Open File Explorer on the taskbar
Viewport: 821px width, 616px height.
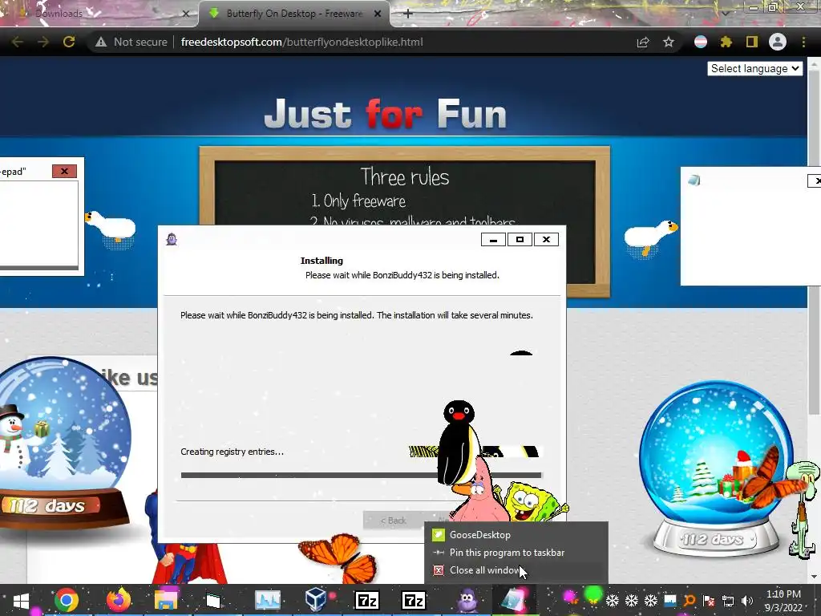pos(166,600)
